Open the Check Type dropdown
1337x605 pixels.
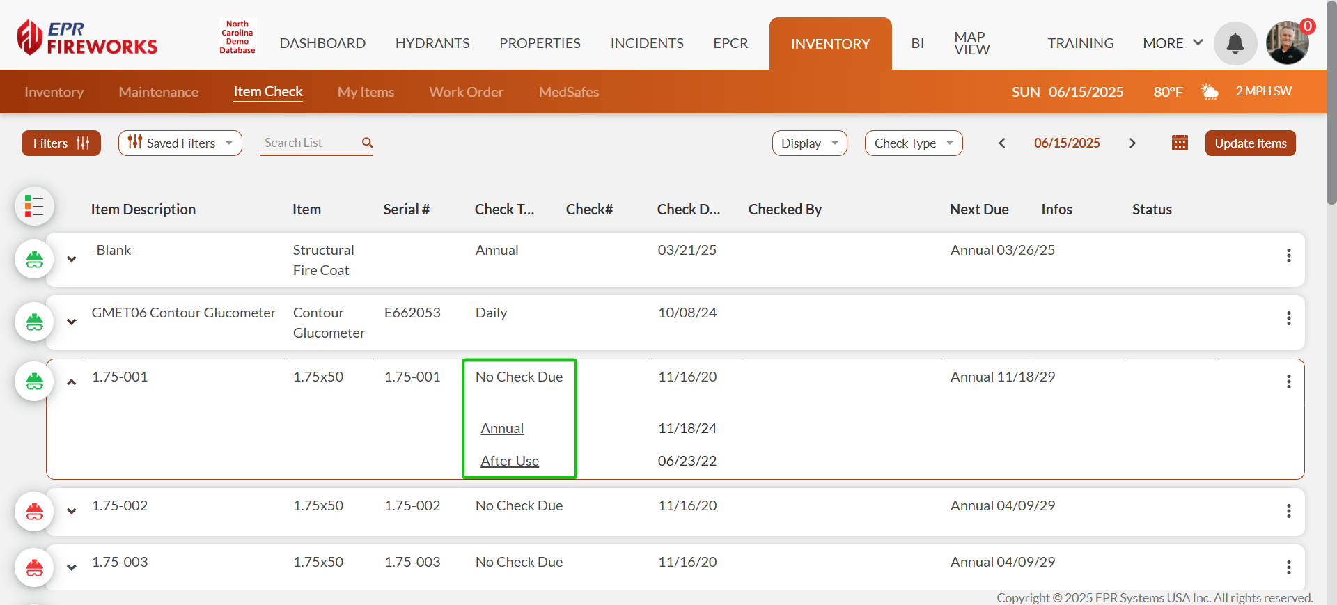(x=913, y=143)
